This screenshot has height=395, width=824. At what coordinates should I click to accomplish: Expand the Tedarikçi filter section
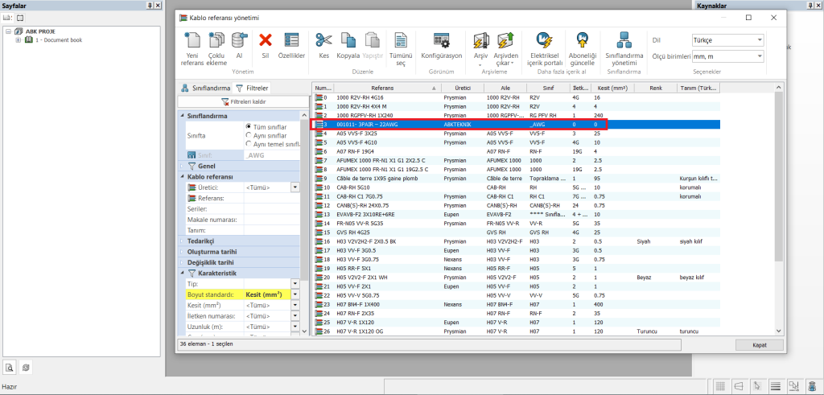pos(182,241)
